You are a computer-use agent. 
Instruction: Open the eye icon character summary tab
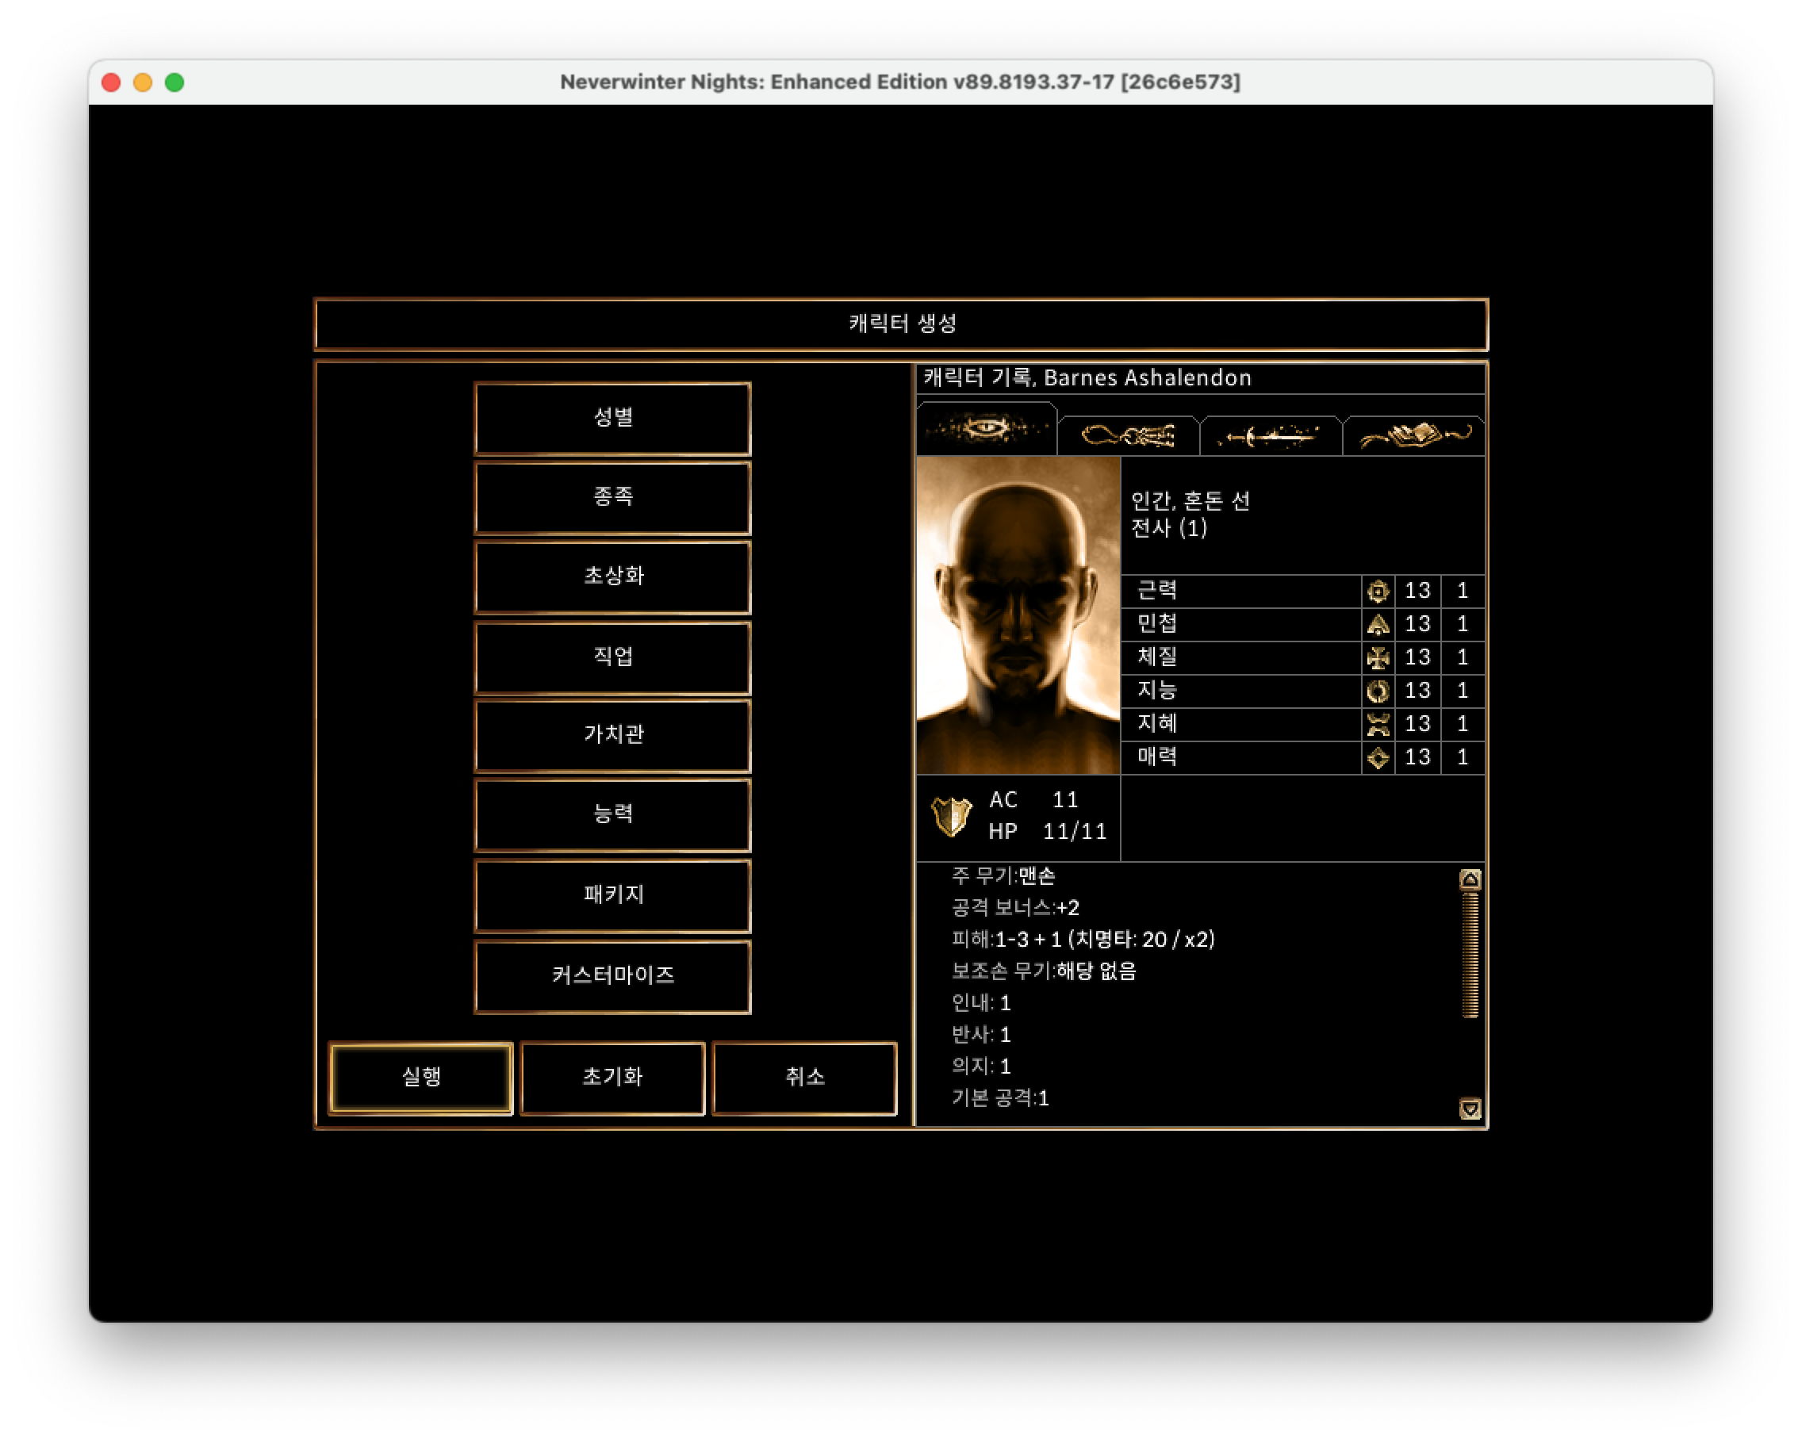coord(986,430)
